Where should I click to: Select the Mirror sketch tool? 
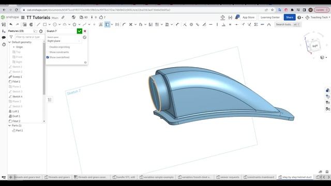click(x=151, y=24)
